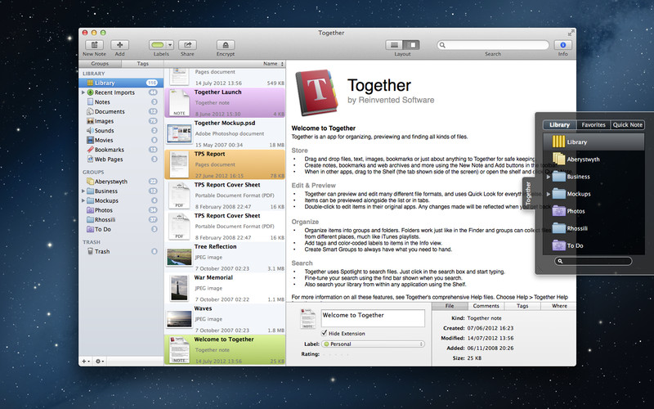Select Bookmarks in the Library sidebar
The image size is (654, 409).
click(109, 150)
